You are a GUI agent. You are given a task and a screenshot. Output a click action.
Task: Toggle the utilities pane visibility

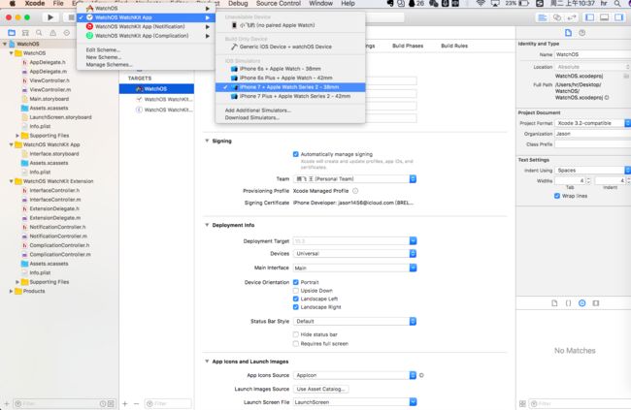pyautogui.click(x=619, y=17)
